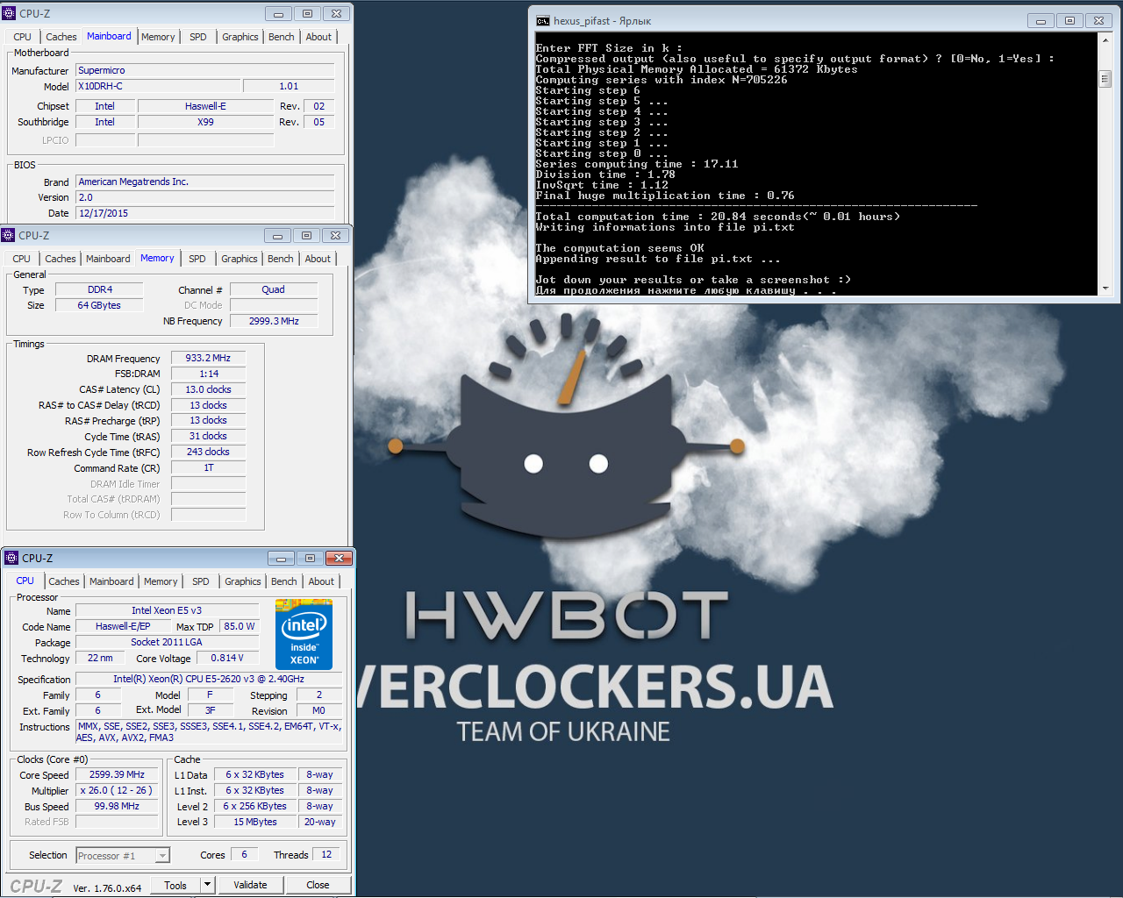Switch to Mainboard tab in the CPU window

coord(111,581)
